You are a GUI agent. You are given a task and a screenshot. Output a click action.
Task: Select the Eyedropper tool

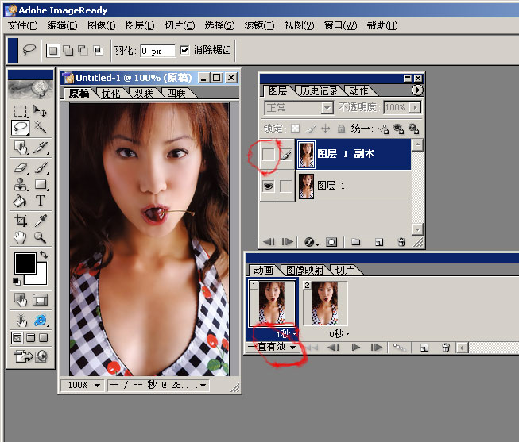pos(40,221)
